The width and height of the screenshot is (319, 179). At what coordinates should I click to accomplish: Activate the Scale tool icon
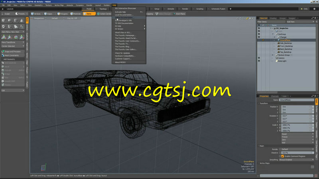coord(22,37)
